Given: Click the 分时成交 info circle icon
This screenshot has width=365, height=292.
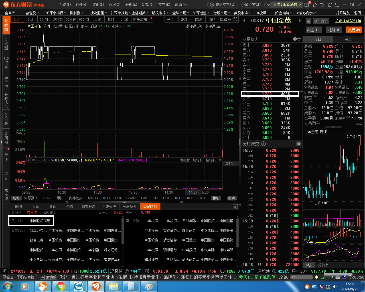Looking at the screenshot, I should pos(263,144).
